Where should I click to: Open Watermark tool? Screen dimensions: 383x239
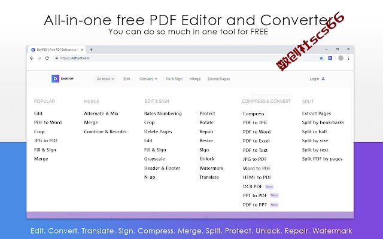[x=211, y=168]
